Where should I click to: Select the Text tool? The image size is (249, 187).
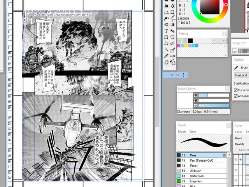tap(166, 31)
